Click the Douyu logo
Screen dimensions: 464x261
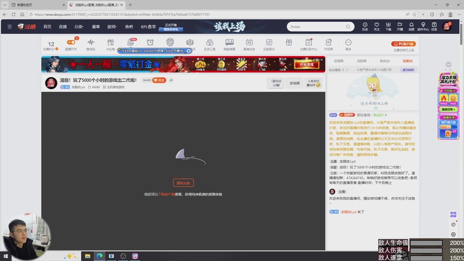[x=27, y=27]
